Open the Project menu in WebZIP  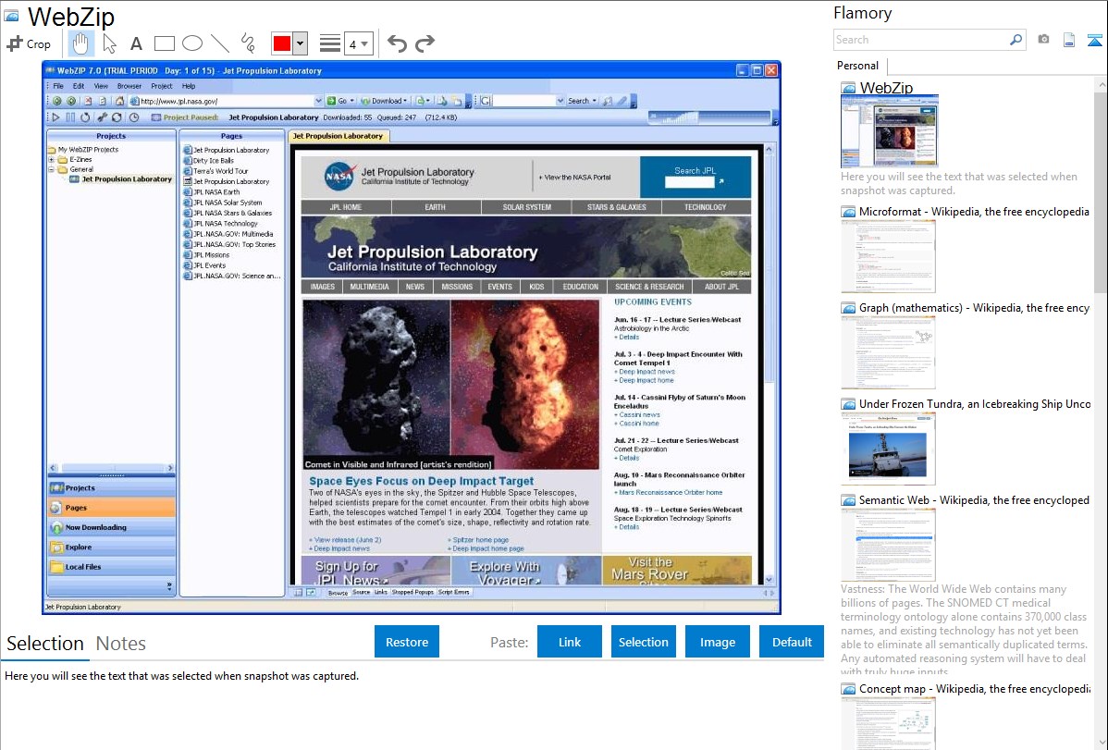pos(162,86)
